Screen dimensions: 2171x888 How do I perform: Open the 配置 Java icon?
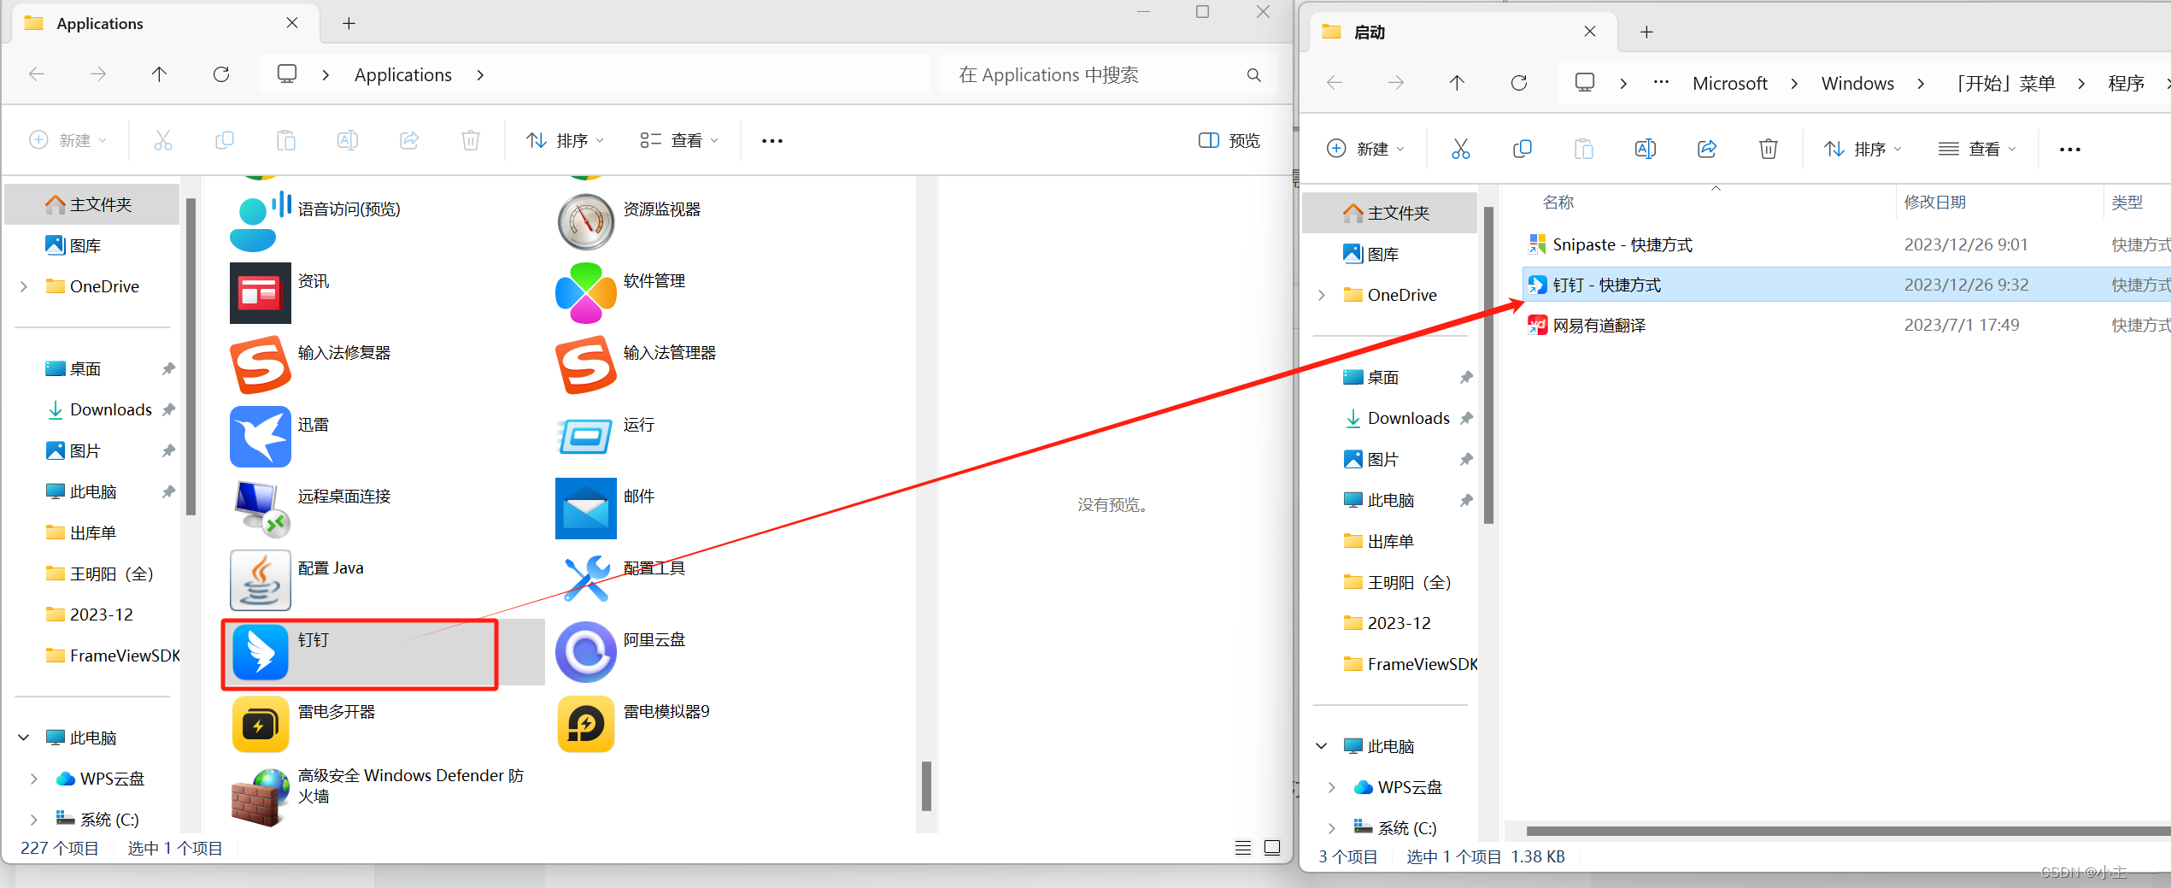[x=261, y=580]
